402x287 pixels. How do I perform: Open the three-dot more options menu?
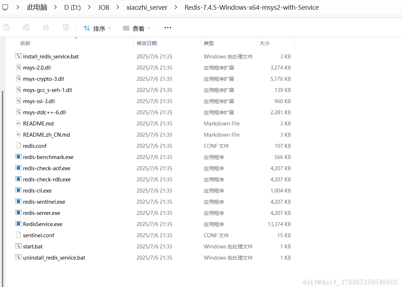[x=168, y=27]
